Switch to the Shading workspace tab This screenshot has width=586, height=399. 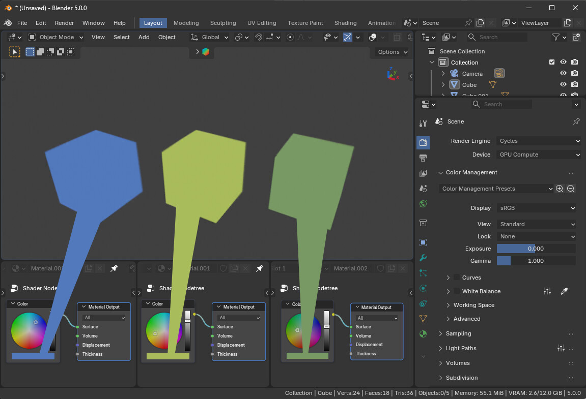tap(345, 23)
